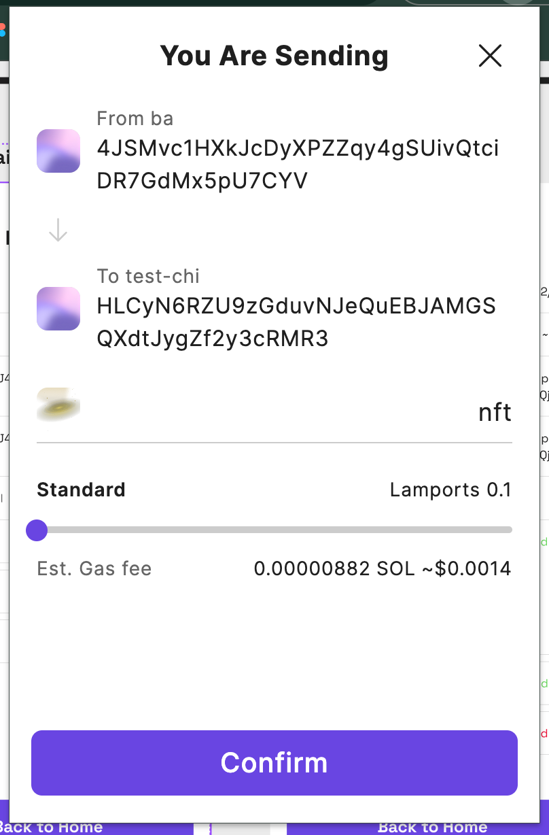Viewport: 549px width, 835px height.
Task: Close the You Are Sending dialog
Action: click(490, 56)
